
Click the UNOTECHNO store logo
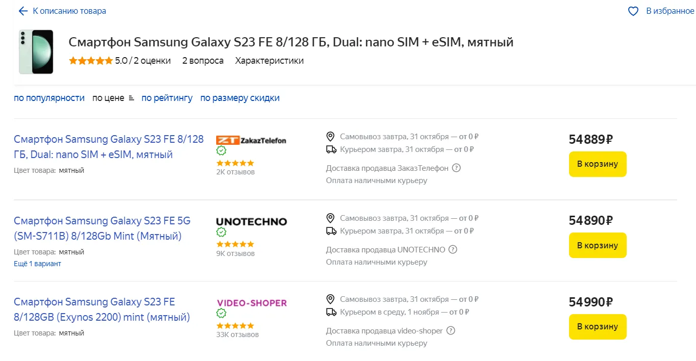251,222
